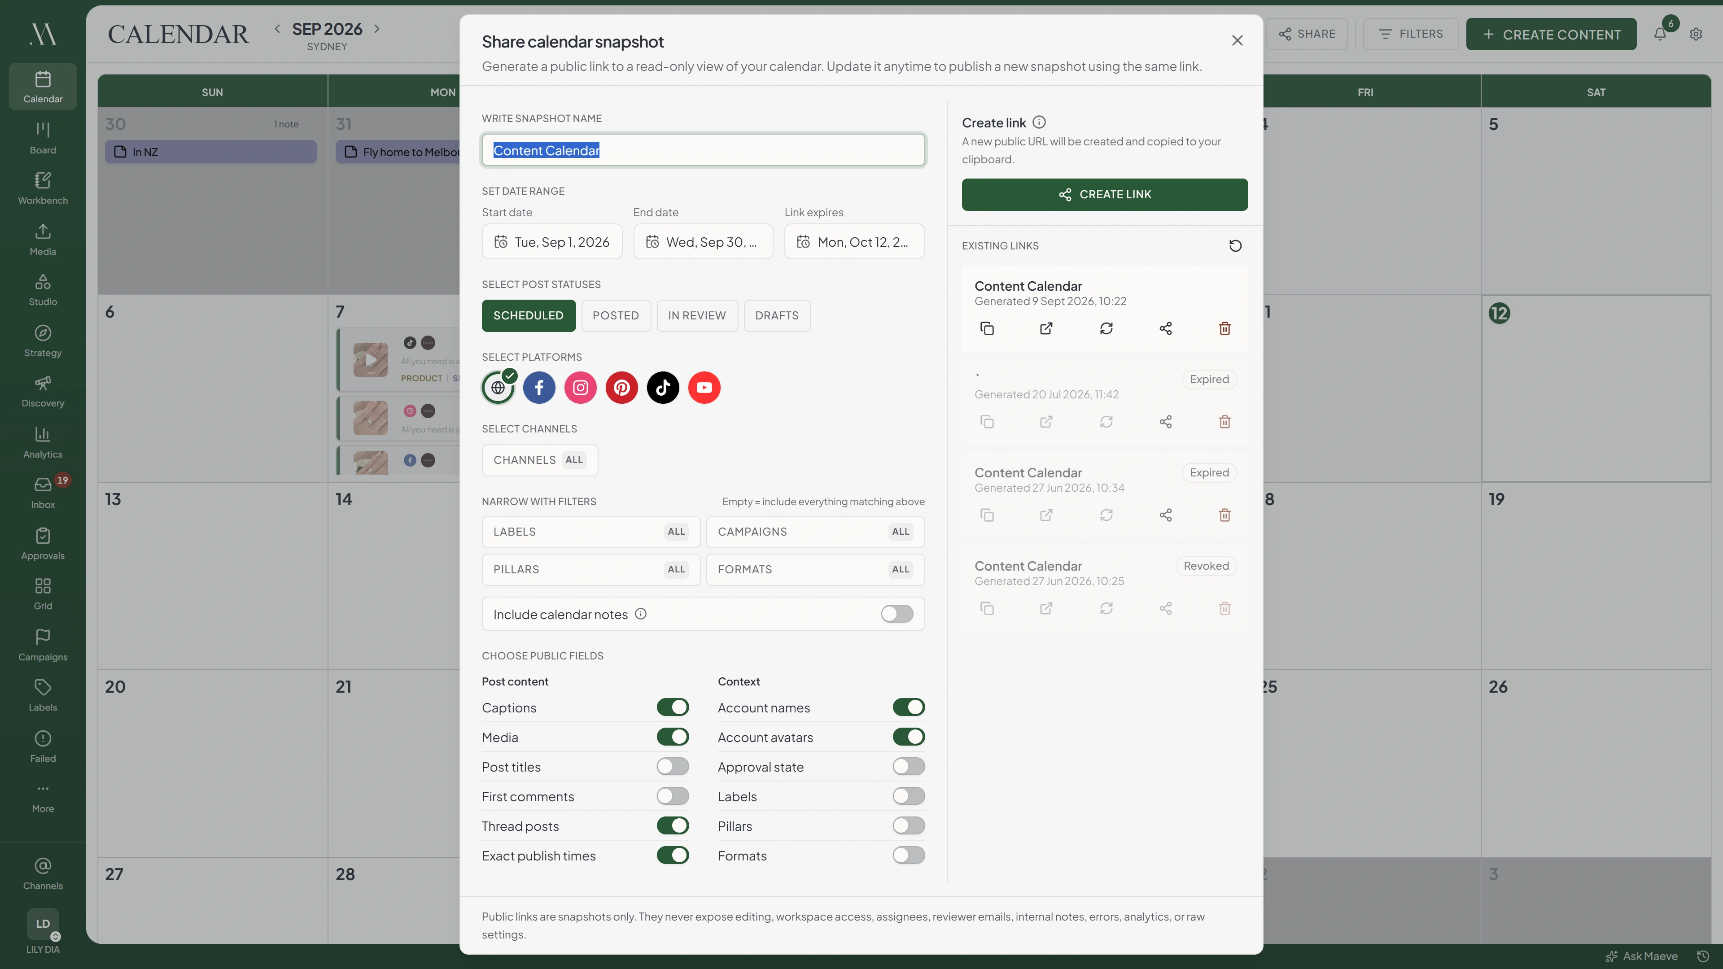Select the Posted status
The image size is (1723, 969).
pos(615,316)
